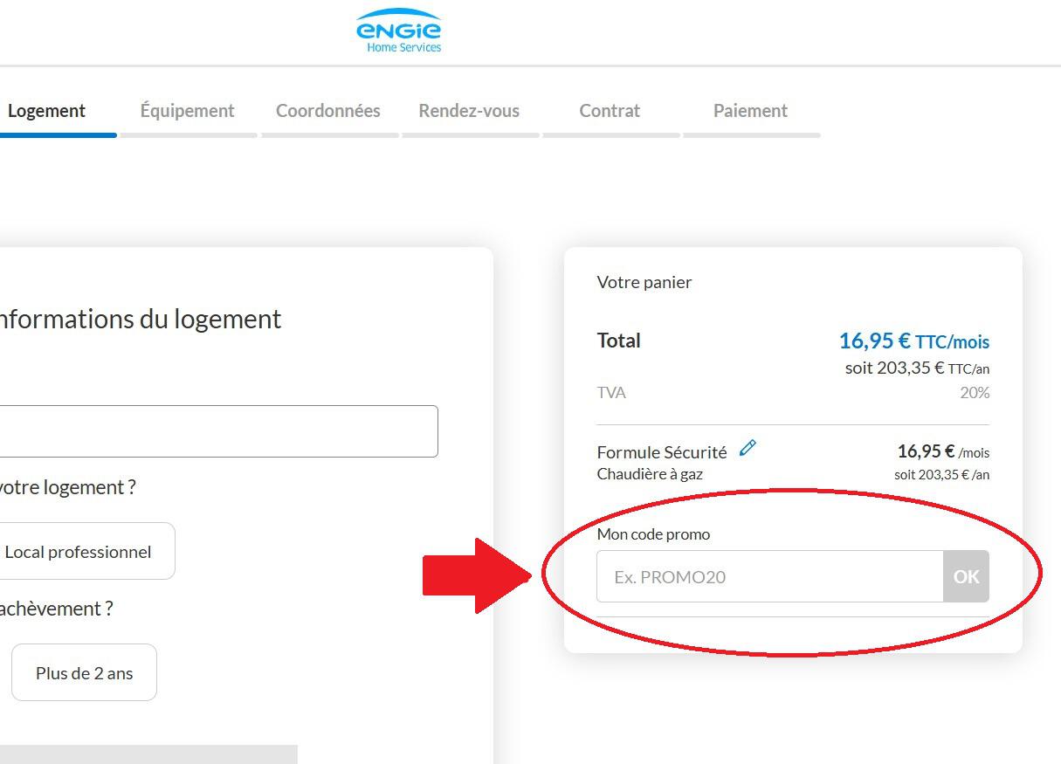Click the 16,95 € TTC/mois total price
The image size is (1061, 764).
(x=913, y=341)
